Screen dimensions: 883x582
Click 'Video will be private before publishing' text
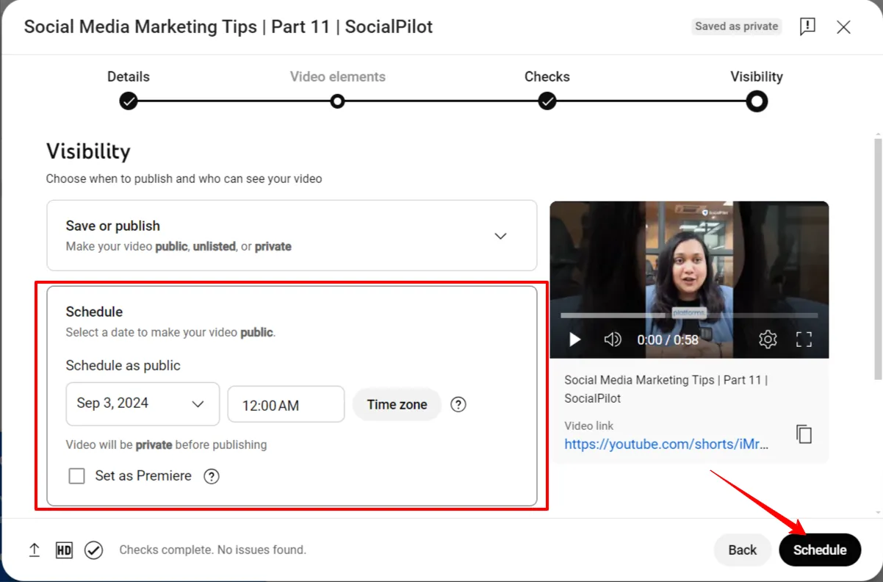[166, 445]
